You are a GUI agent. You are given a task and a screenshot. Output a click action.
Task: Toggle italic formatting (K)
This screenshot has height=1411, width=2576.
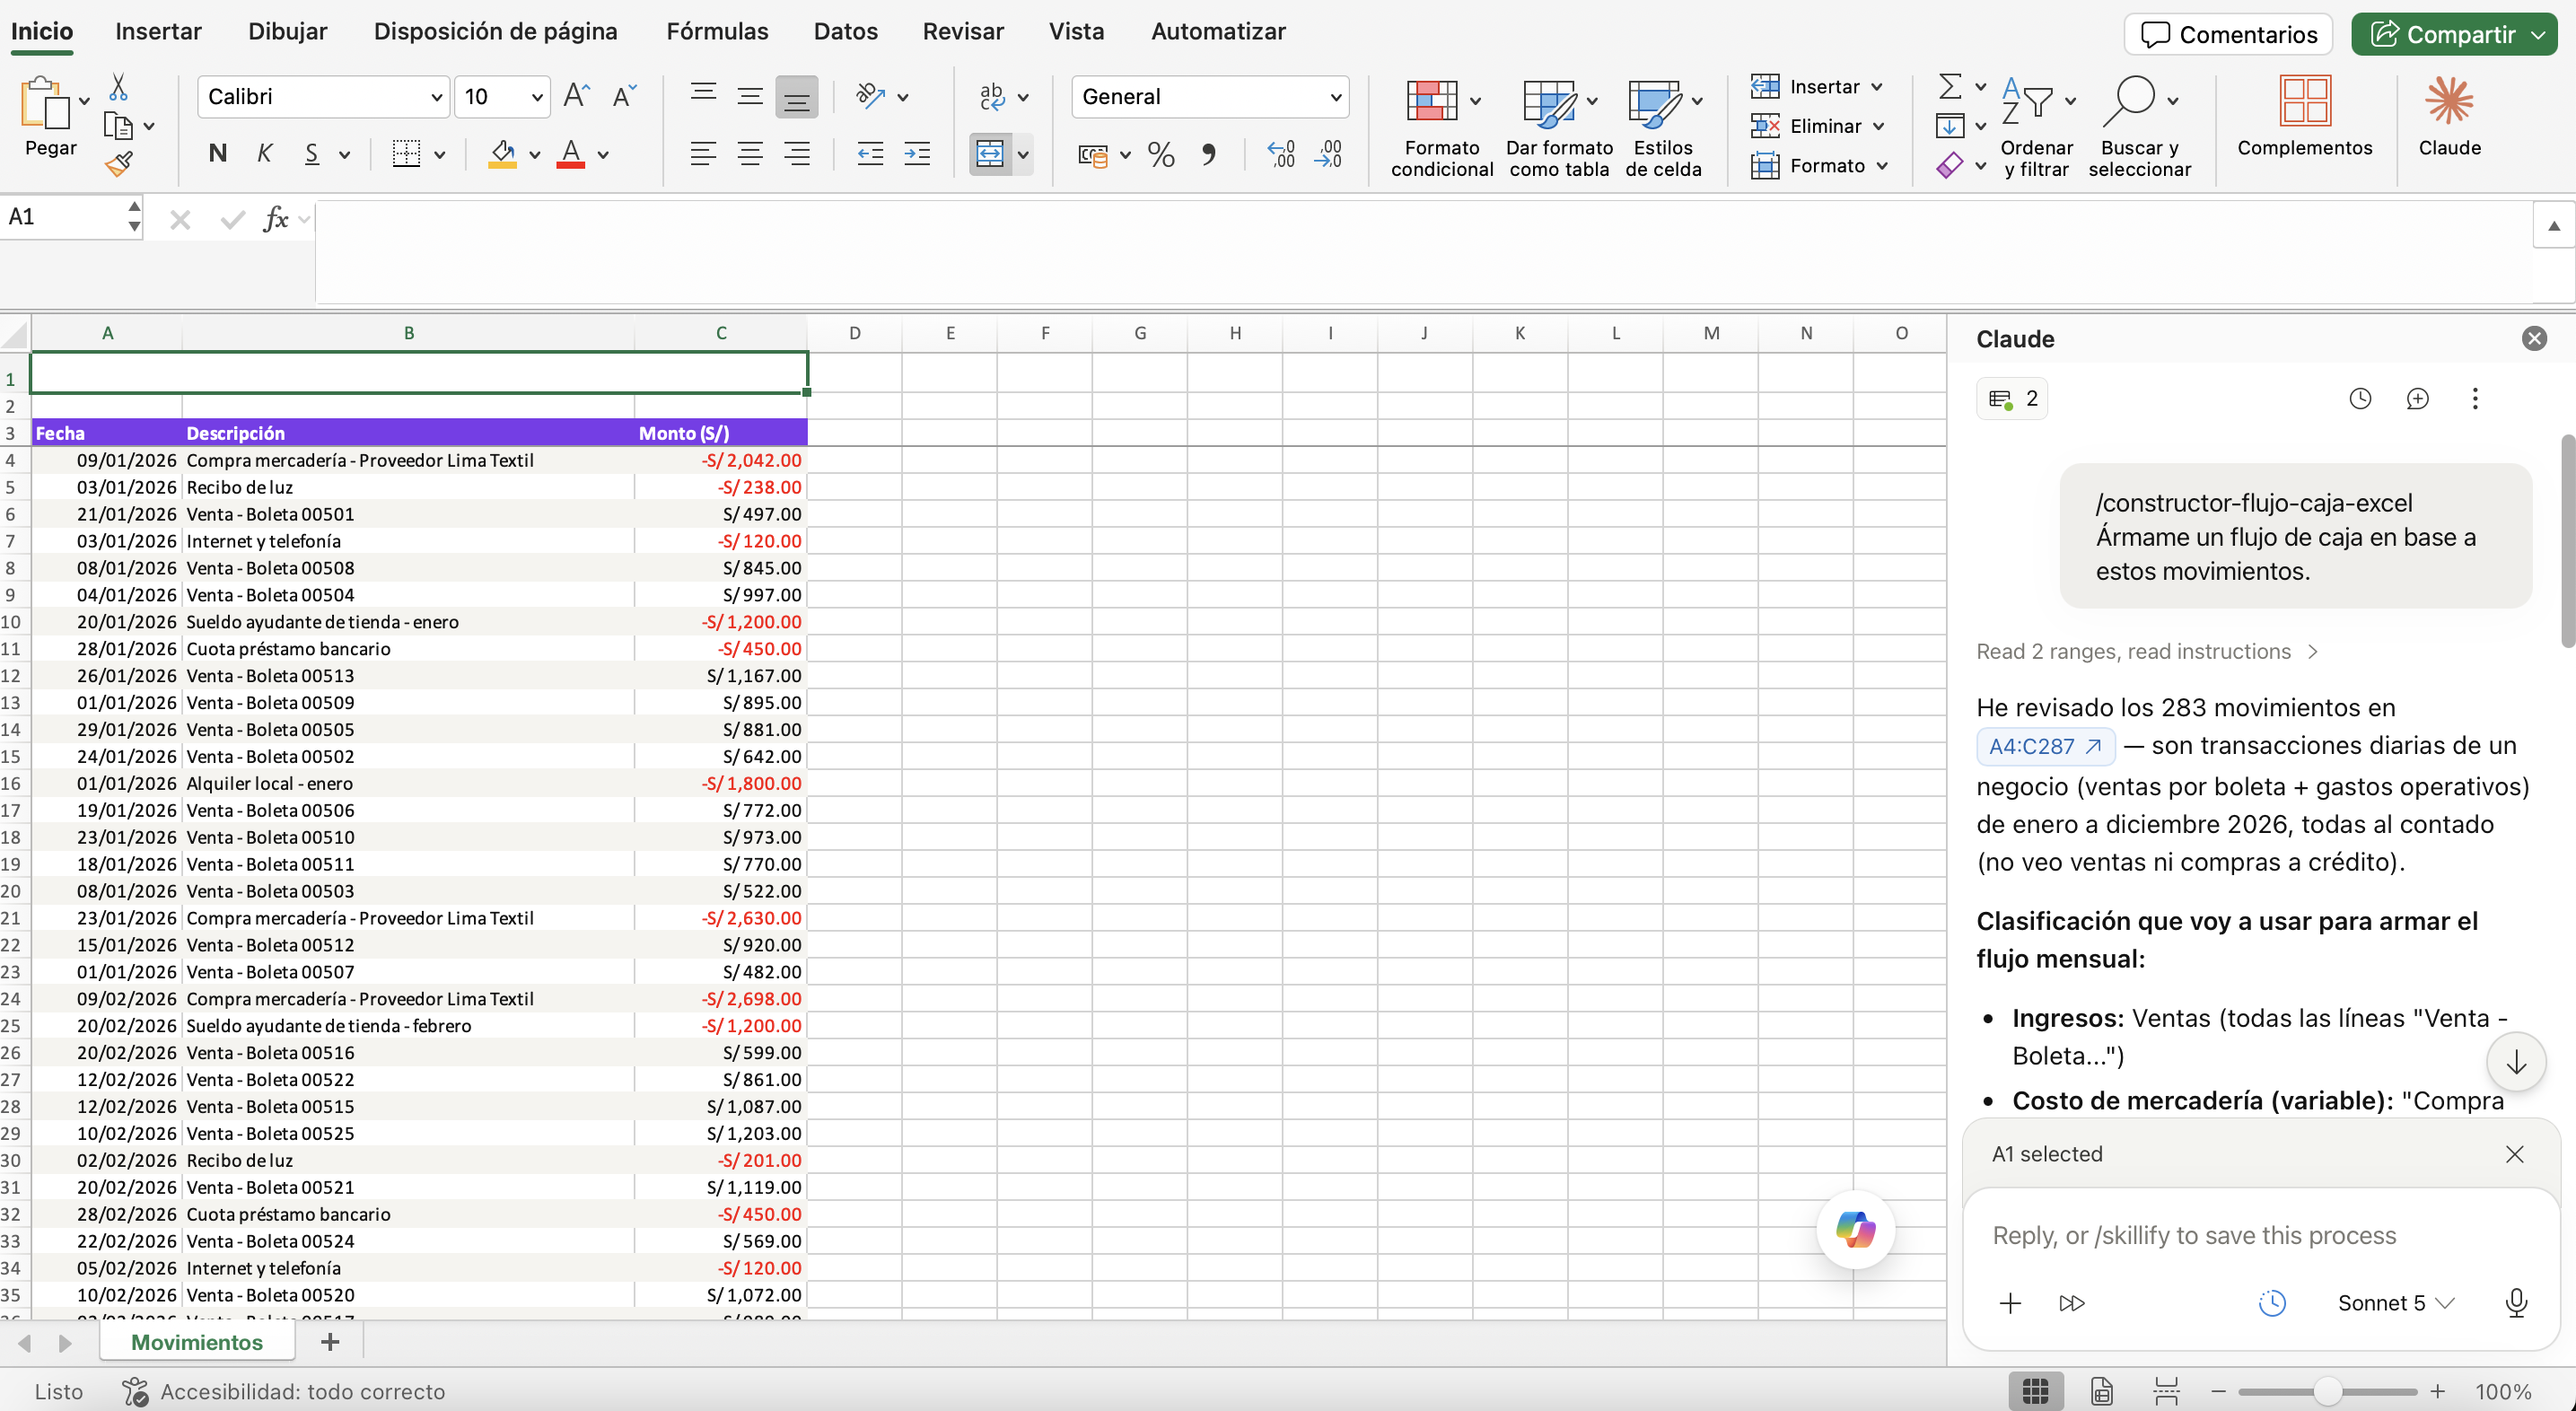pyautogui.click(x=265, y=154)
